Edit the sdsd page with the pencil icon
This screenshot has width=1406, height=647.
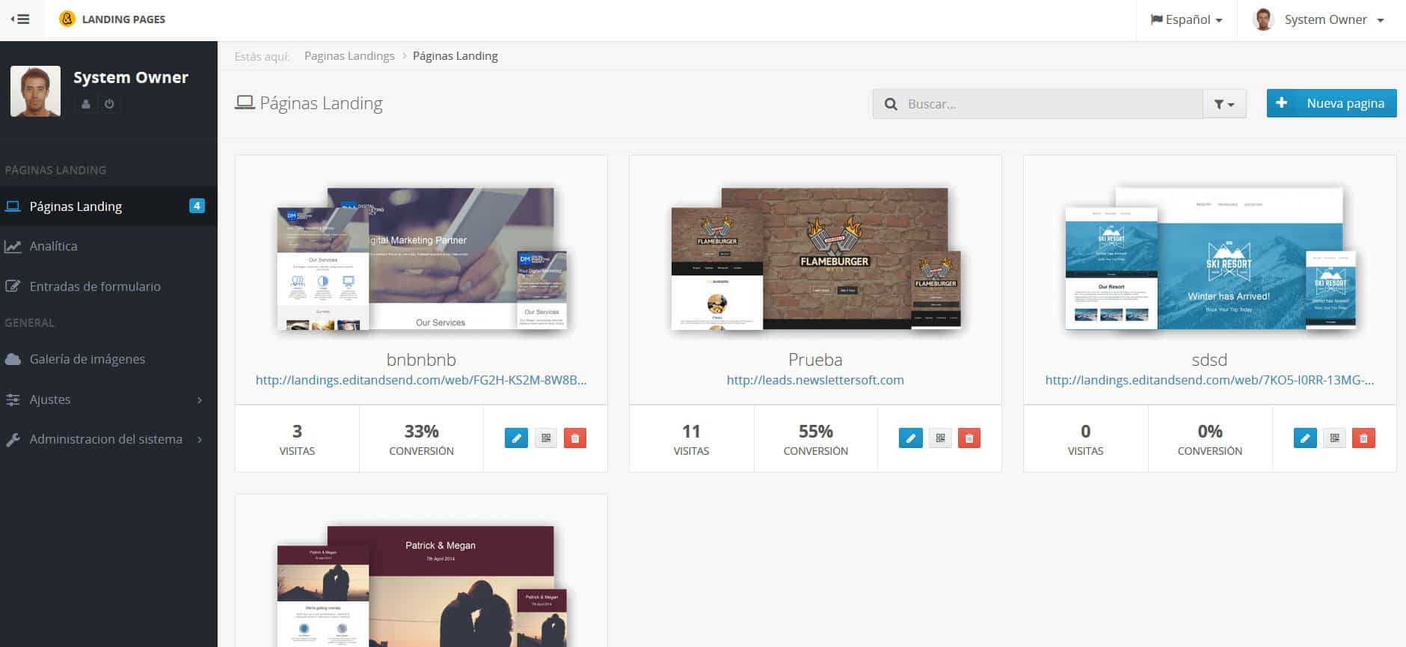tap(1305, 438)
